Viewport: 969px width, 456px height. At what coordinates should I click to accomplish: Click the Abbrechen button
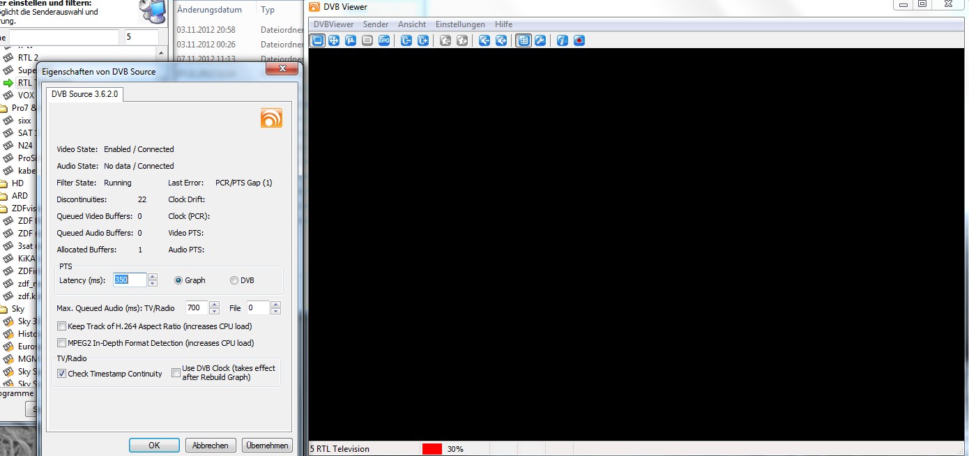click(x=210, y=446)
